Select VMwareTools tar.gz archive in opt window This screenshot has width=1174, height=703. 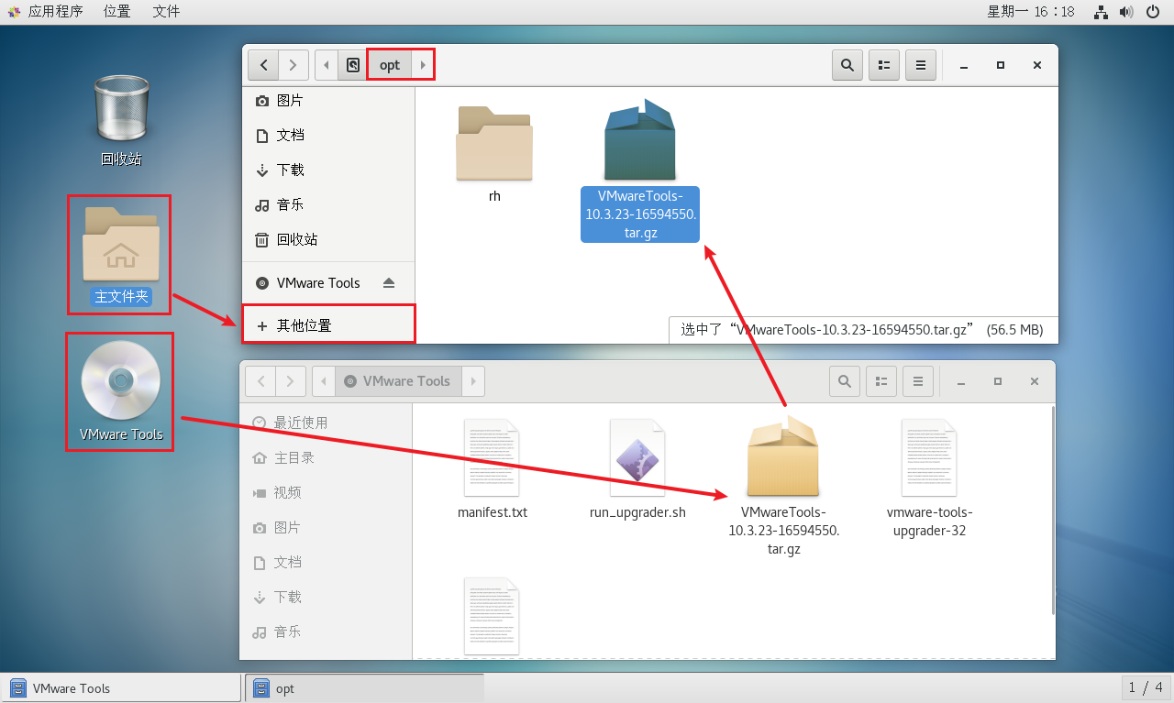tap(640, 170)
